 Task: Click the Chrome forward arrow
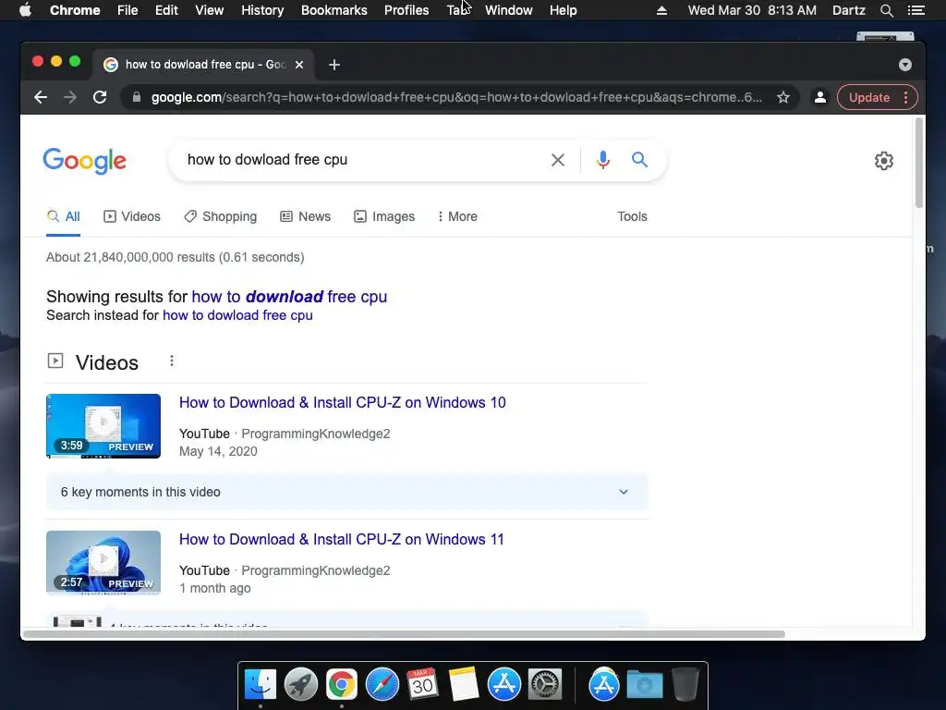(70, 97)
